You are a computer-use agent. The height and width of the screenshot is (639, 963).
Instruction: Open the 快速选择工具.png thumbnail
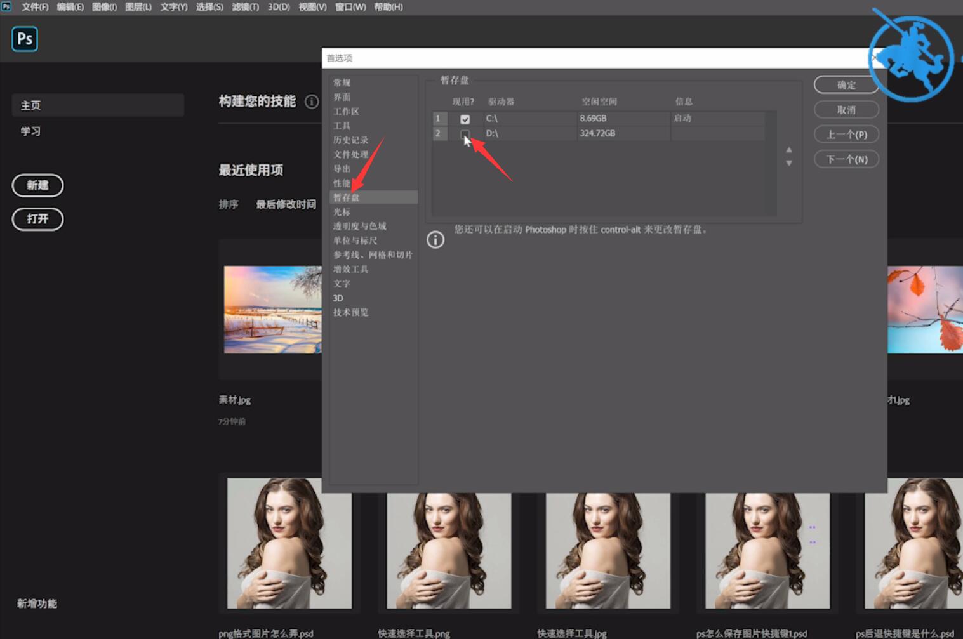(x=449, y=551)
